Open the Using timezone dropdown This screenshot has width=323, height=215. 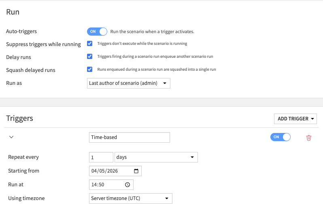(131, 198)
